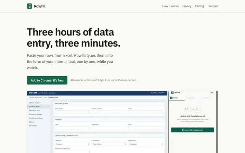Open the Categorie dropdown showing Prospect

pyautogui.click(x=72, y=144)
